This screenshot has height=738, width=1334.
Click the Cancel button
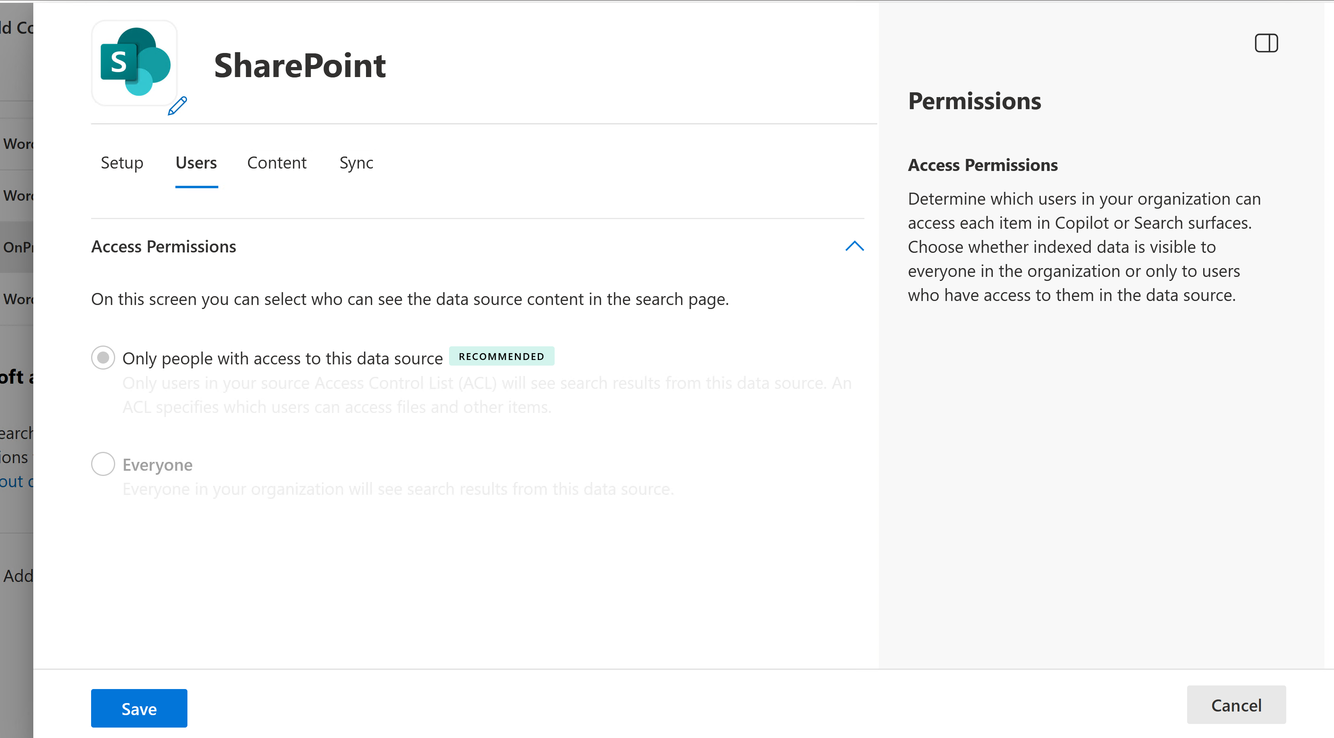click(1236, 705)
